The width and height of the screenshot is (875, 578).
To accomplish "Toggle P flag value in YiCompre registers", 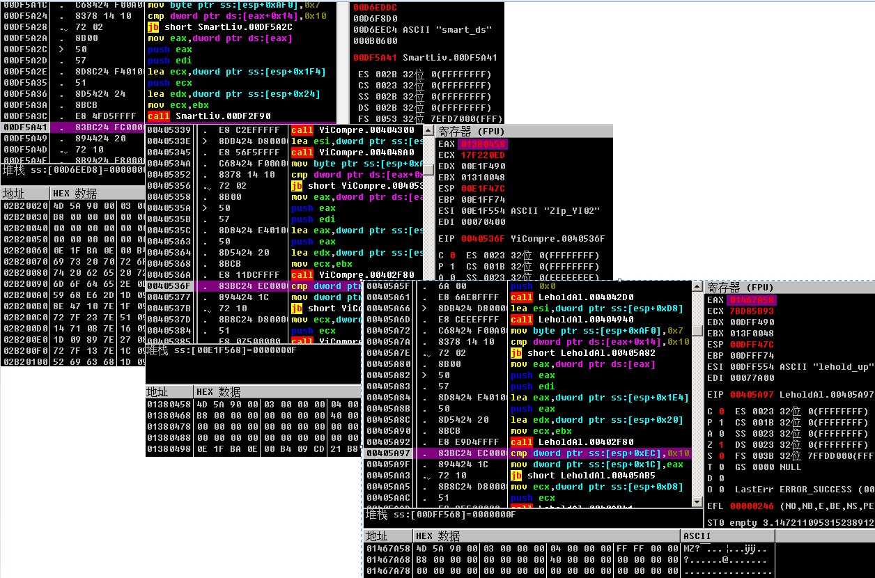I will point(453,267).
